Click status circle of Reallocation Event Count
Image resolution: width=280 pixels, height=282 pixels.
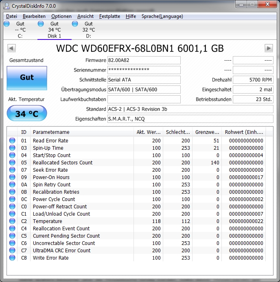pyautogui.click(x=12, y=228)
